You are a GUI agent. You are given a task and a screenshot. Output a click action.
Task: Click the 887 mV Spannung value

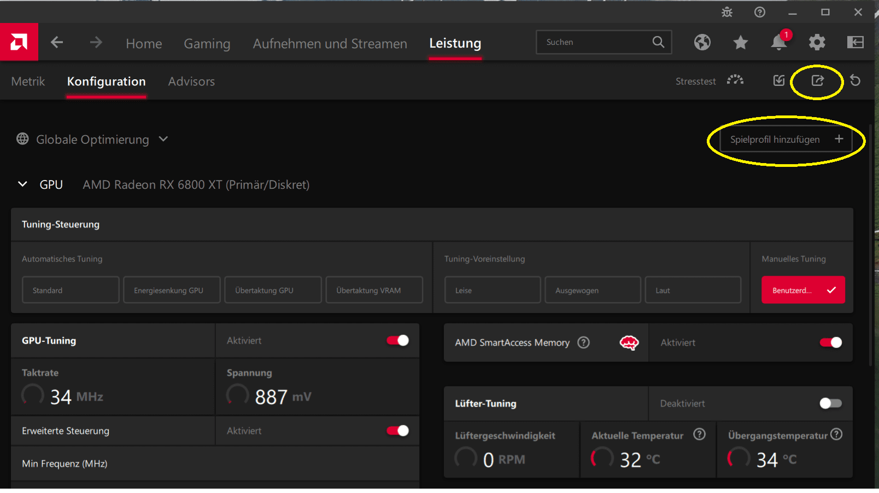click(x=283, y=397)
